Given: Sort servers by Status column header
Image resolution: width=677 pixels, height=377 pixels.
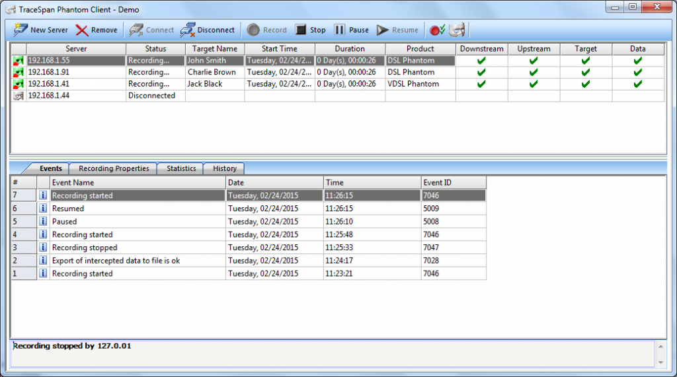Looking at the screenshot, I should pos(155,49).
